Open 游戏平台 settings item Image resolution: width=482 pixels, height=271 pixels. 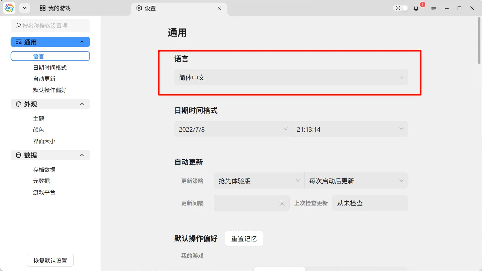click(x=44, y=192)
